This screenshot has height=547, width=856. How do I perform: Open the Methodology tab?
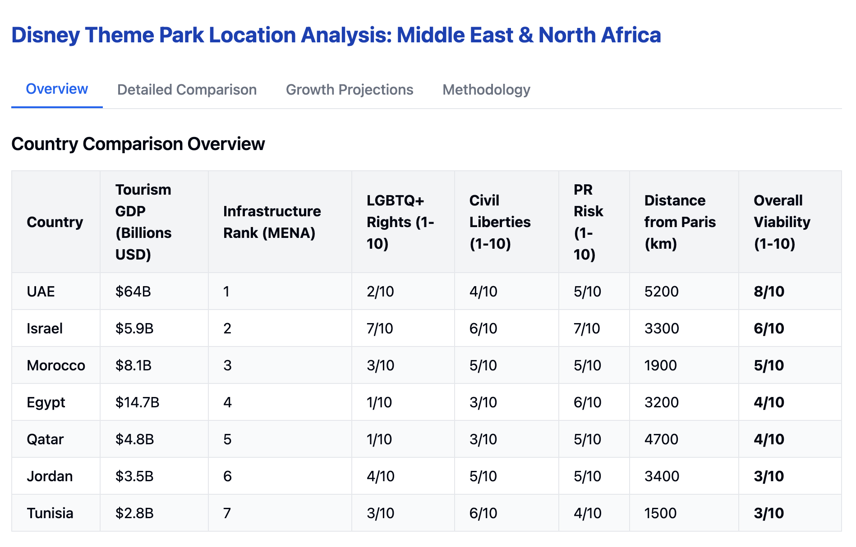tap(486, 90)
